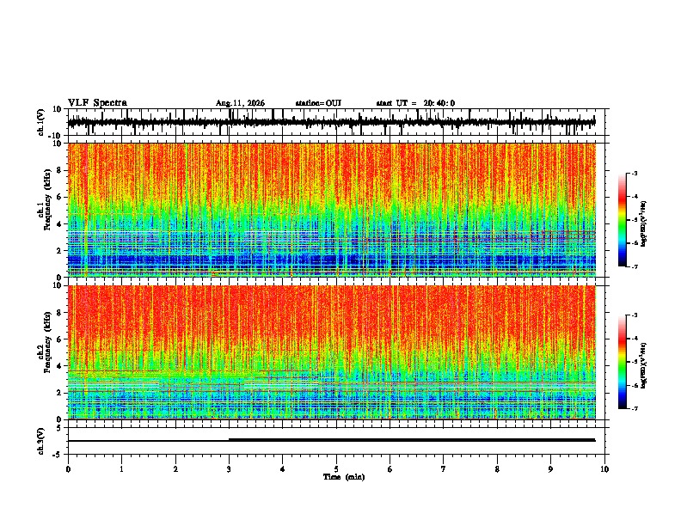Click the "-7" label on ch.1 color scale
The width and height of the screenshot is (681, 526).
click(x=634, y=266)
